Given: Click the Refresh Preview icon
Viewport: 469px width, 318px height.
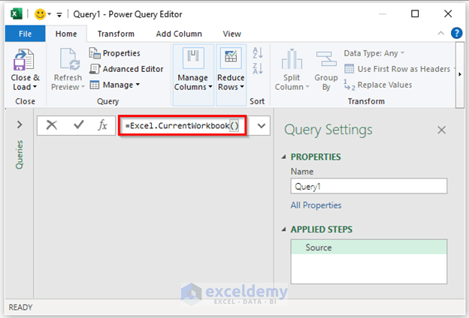Looking at the screenshot, I should point(70,59).
